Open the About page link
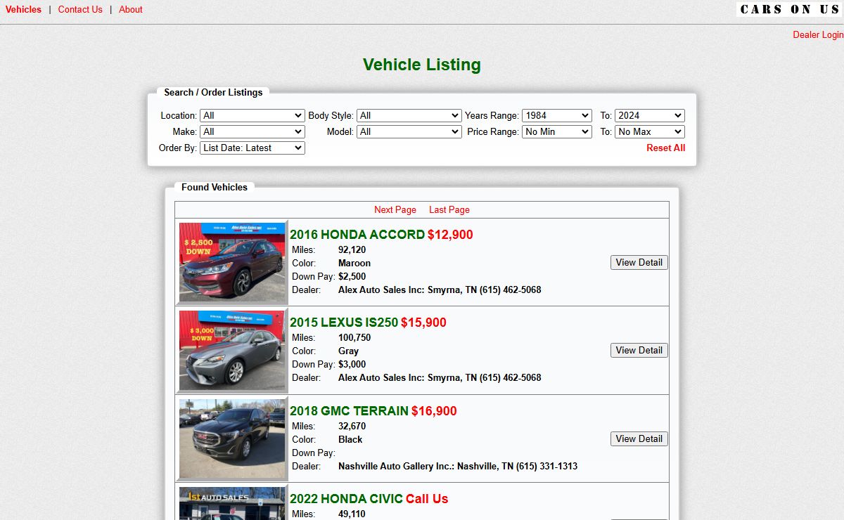Viewport: 844px width, 520px height. pos(131,9)
